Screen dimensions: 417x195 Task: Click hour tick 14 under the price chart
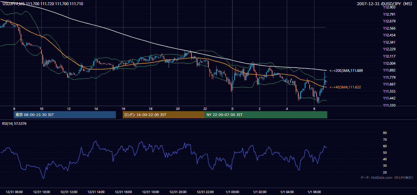click(96, 109)
